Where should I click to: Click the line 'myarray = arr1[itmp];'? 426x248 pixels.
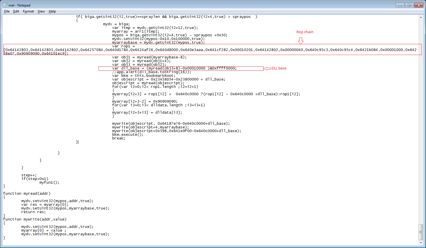pos(136,31)
